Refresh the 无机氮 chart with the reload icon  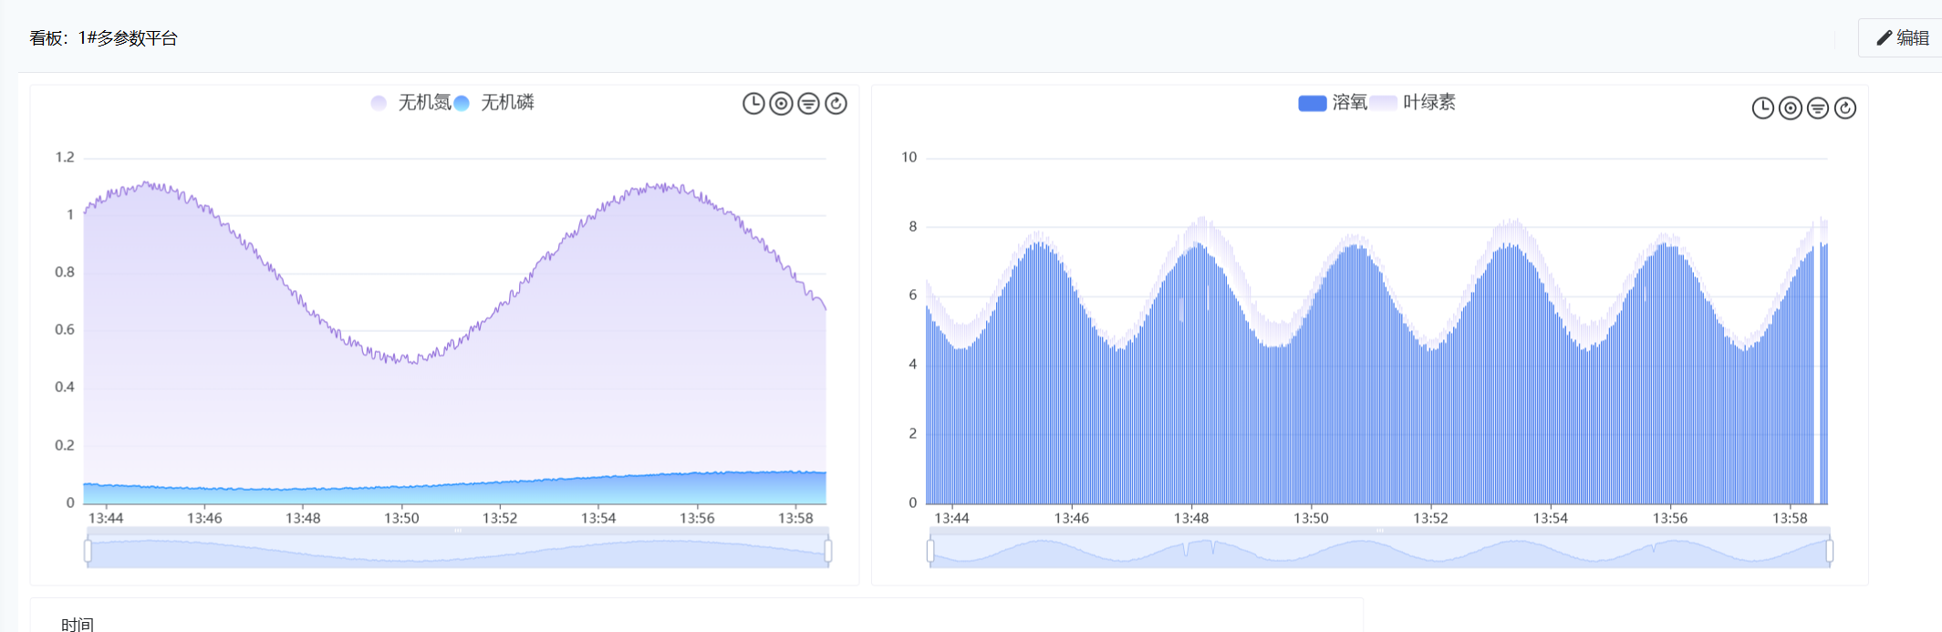[836, 104]
